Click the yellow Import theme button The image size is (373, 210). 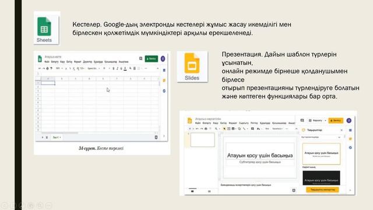(x=322, y=190)
